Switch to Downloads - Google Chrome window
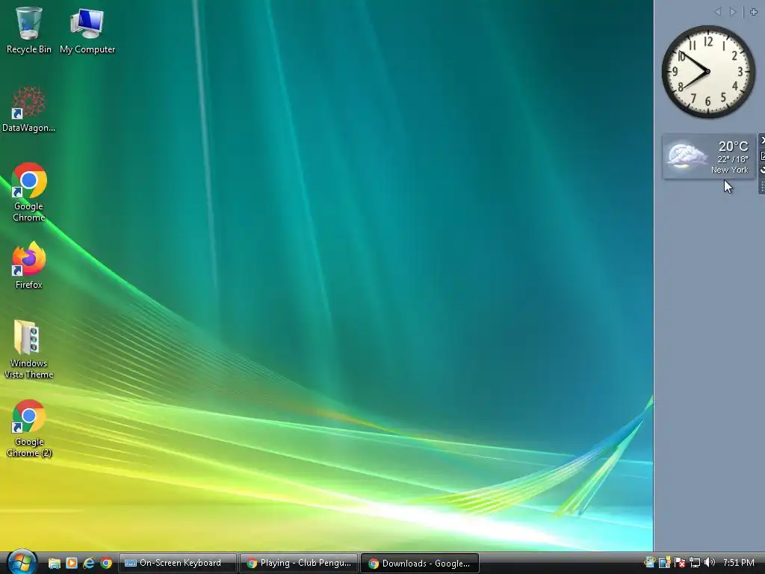This screenshot has height=574, width=765. click(x=420, y=564)
